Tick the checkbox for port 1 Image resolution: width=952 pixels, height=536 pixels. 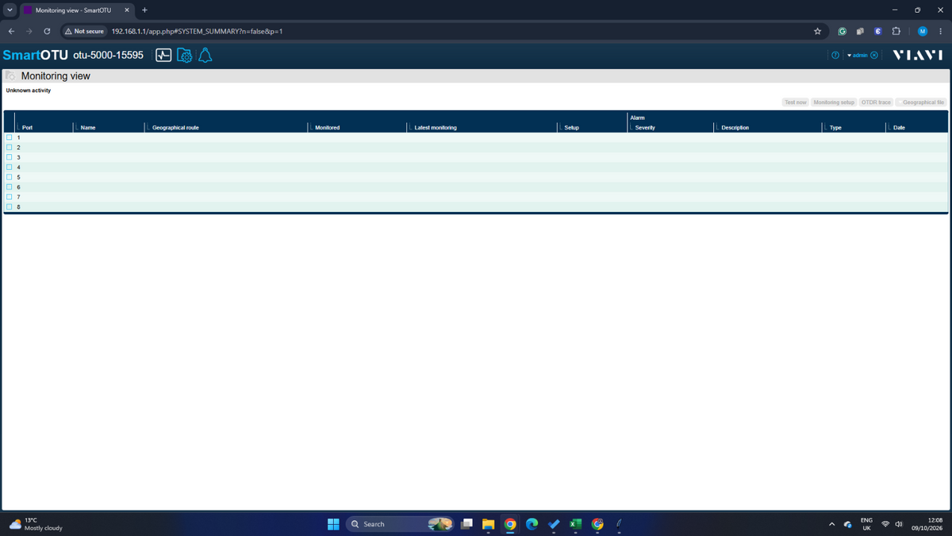[x=10, y=137]
